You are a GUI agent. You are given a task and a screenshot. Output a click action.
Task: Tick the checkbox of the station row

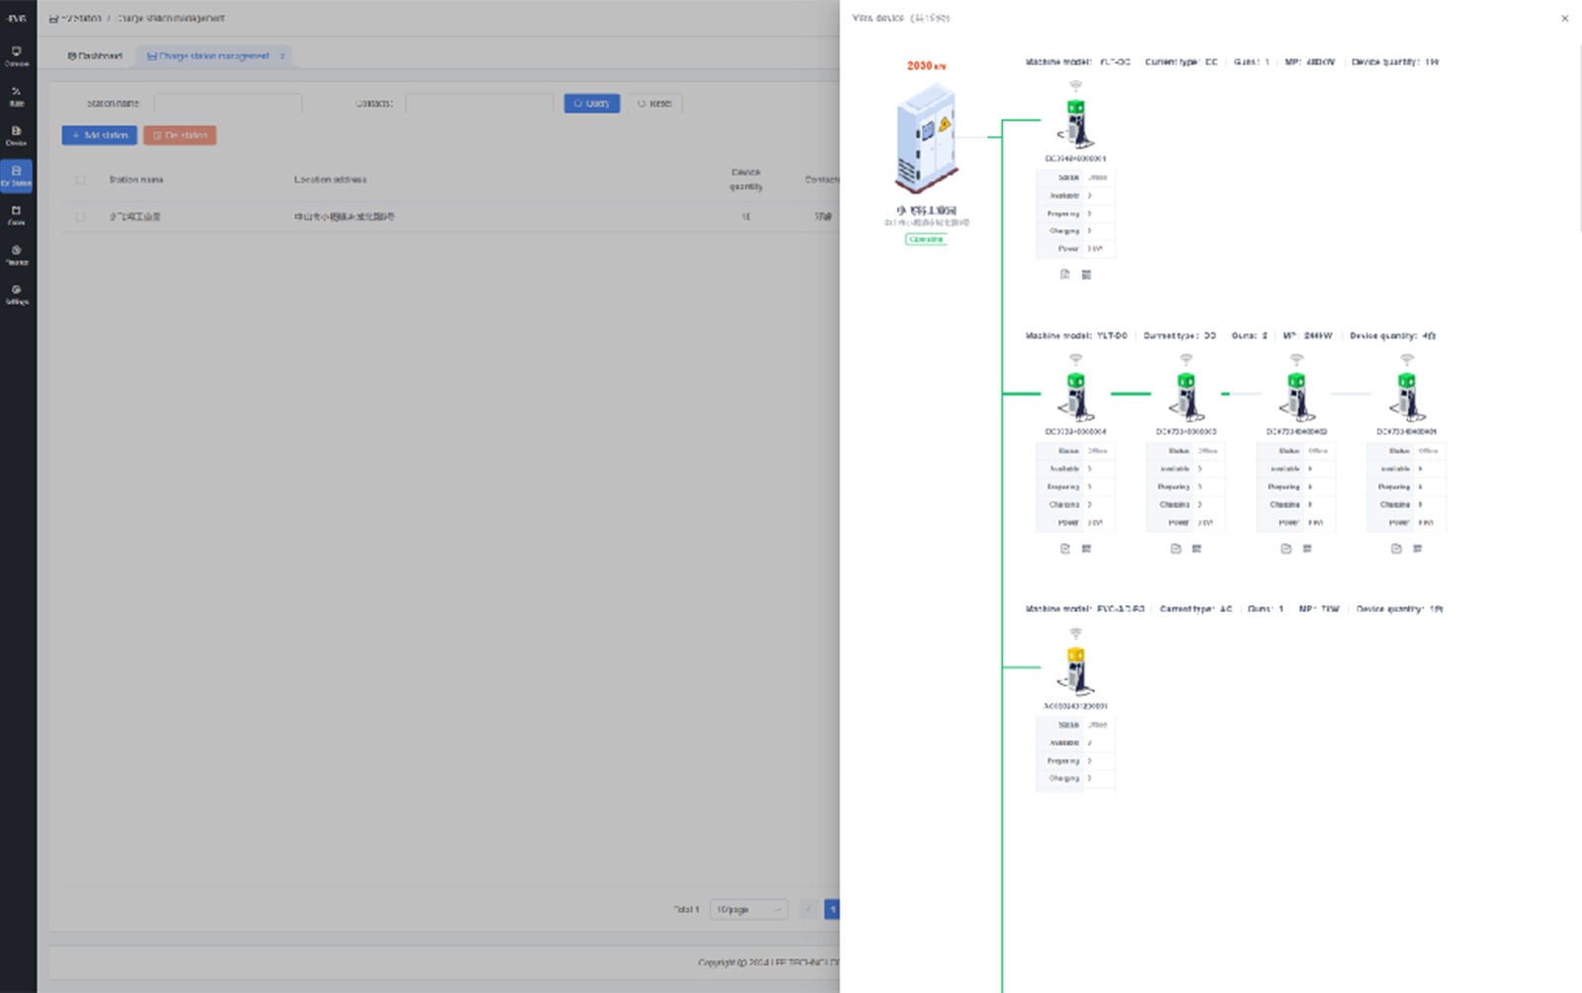point(81,217)
